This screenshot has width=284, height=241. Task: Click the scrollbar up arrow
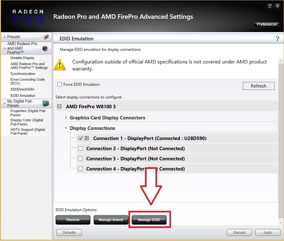tap(281, 61)
